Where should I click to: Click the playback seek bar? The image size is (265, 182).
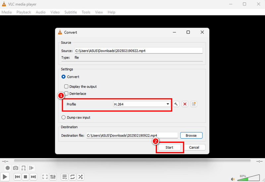pos(132,160)
